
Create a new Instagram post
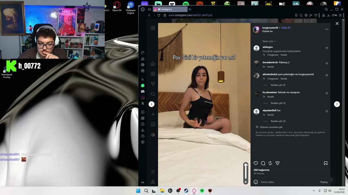click(x=153, y=114)
